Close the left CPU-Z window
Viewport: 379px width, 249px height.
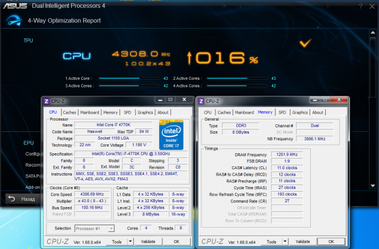(x=184, y=100)
